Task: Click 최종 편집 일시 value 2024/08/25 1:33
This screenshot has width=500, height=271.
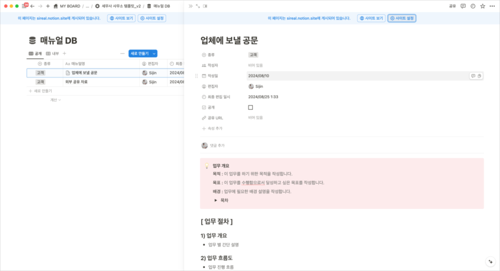Action: click(263, 97)
